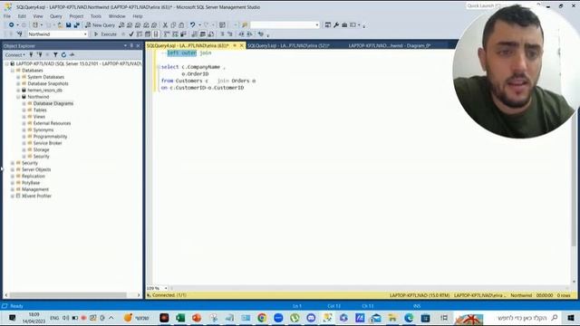Screen dimensions: 580x326
Task: Click the Parse query checkmark icon
Action: tap(131, 34)
